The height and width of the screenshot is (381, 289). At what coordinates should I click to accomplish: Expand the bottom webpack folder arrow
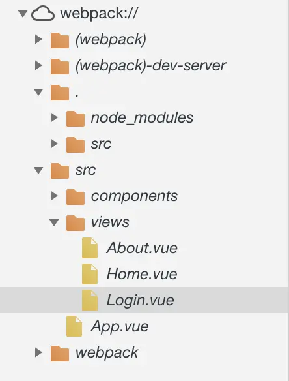point(39,352)
